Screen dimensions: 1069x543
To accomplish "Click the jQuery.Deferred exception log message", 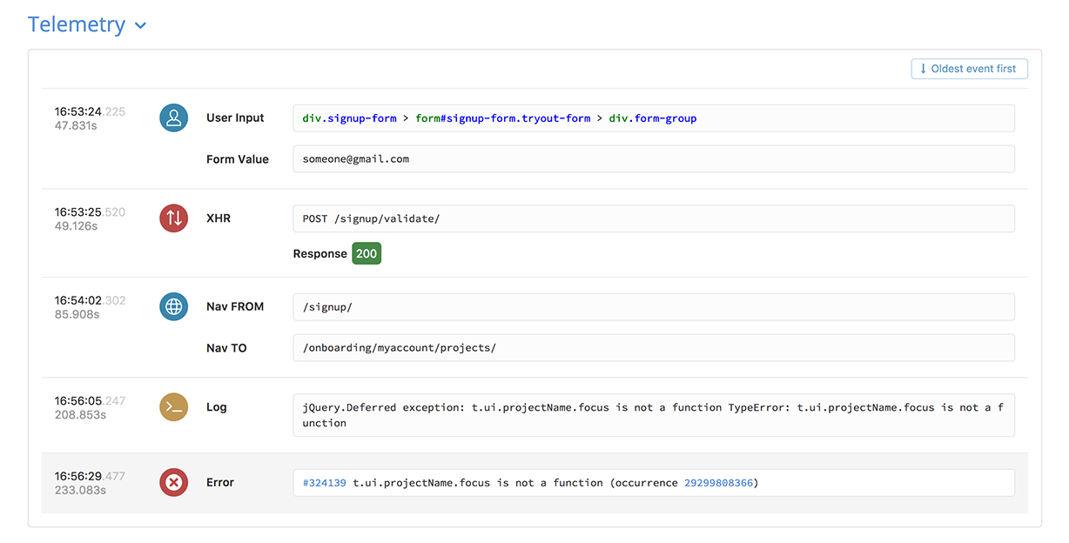I will (x=653, y=415).
